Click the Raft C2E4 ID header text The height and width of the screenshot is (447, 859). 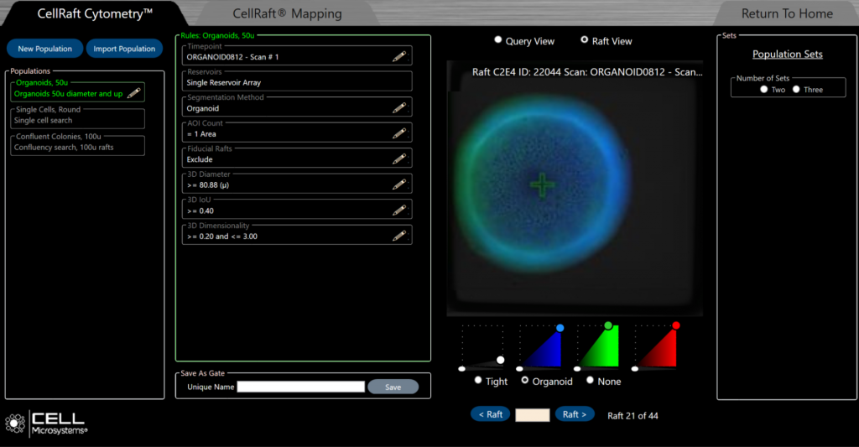pos(586,72)
